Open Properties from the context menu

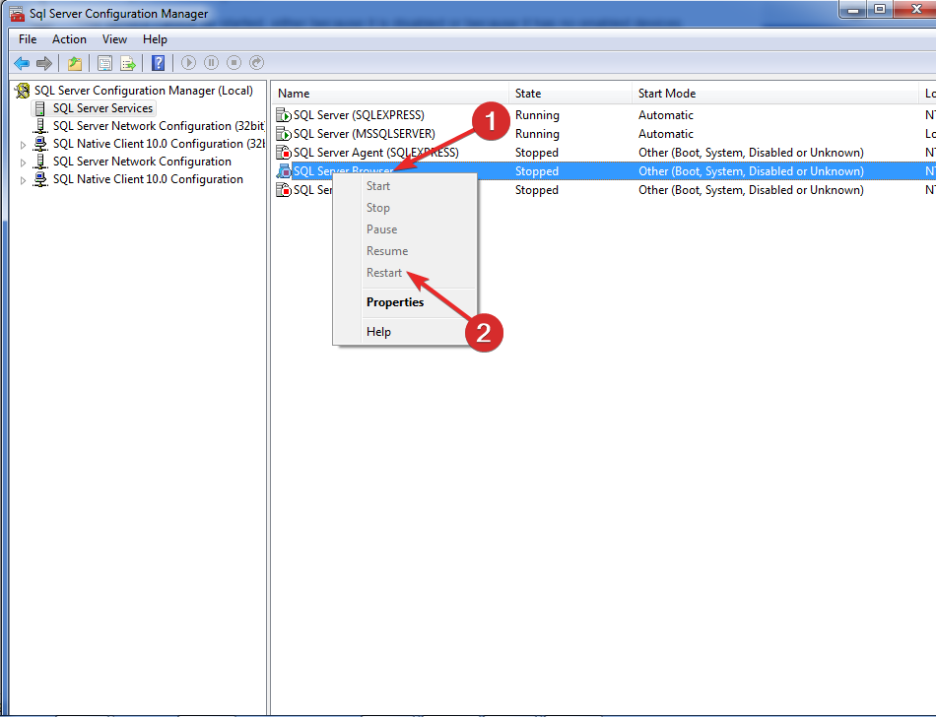tap(395, 302)
